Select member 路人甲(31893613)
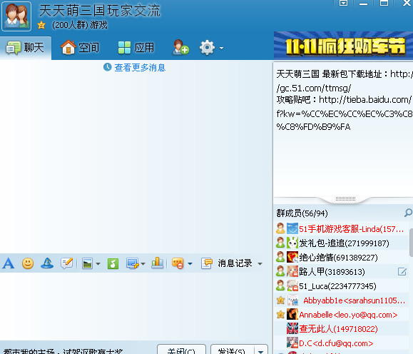Image resolution: width=413 pixels, height=354 pixels. 342,271
